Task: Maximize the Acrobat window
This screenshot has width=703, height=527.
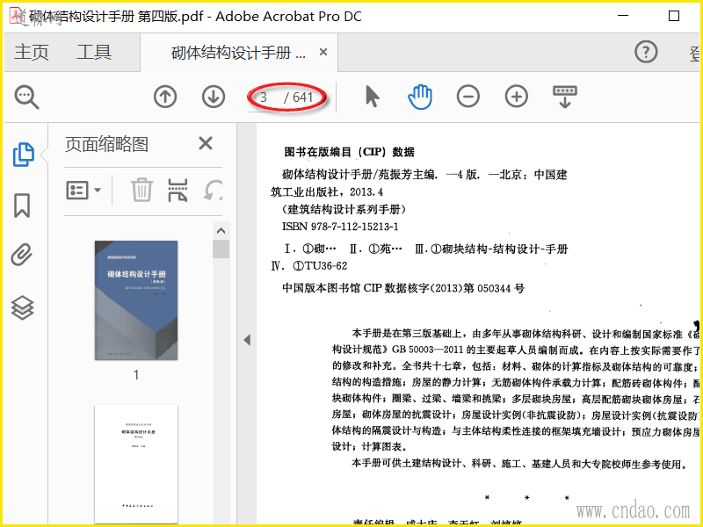Action: (674, 16)
